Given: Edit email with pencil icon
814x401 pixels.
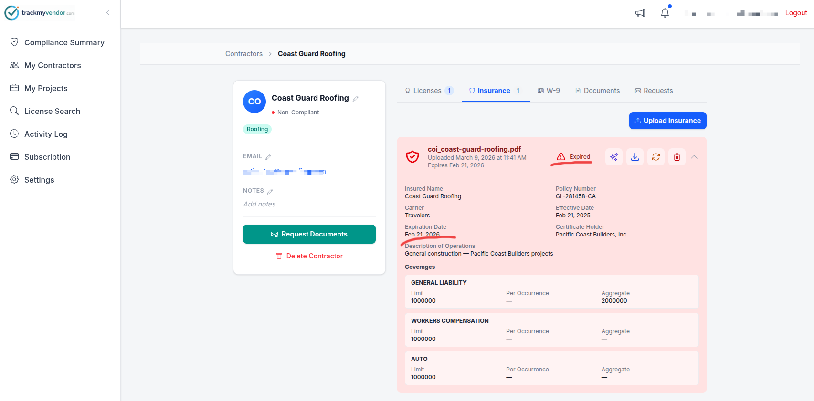Looking at the screenshot, I should click(268, 157).
